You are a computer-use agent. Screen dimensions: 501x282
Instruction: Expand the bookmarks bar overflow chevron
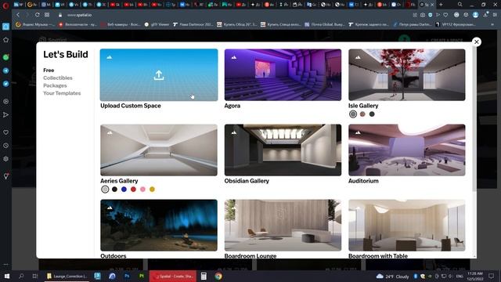[493, 24]
